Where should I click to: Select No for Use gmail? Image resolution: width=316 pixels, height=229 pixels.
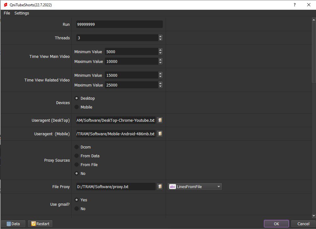pos(77,209)
